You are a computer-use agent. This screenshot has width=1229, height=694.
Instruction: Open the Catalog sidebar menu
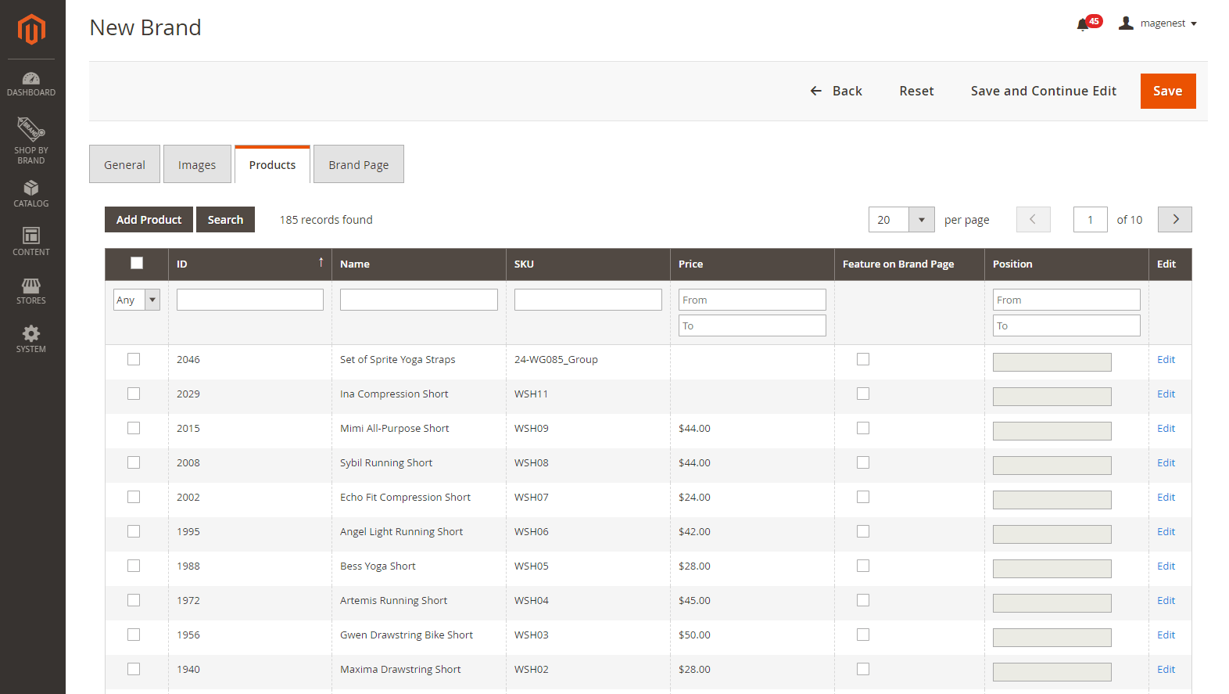coord(31,193)
